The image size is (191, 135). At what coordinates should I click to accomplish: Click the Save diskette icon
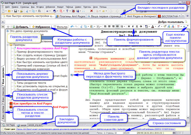(x=16, y=11)
